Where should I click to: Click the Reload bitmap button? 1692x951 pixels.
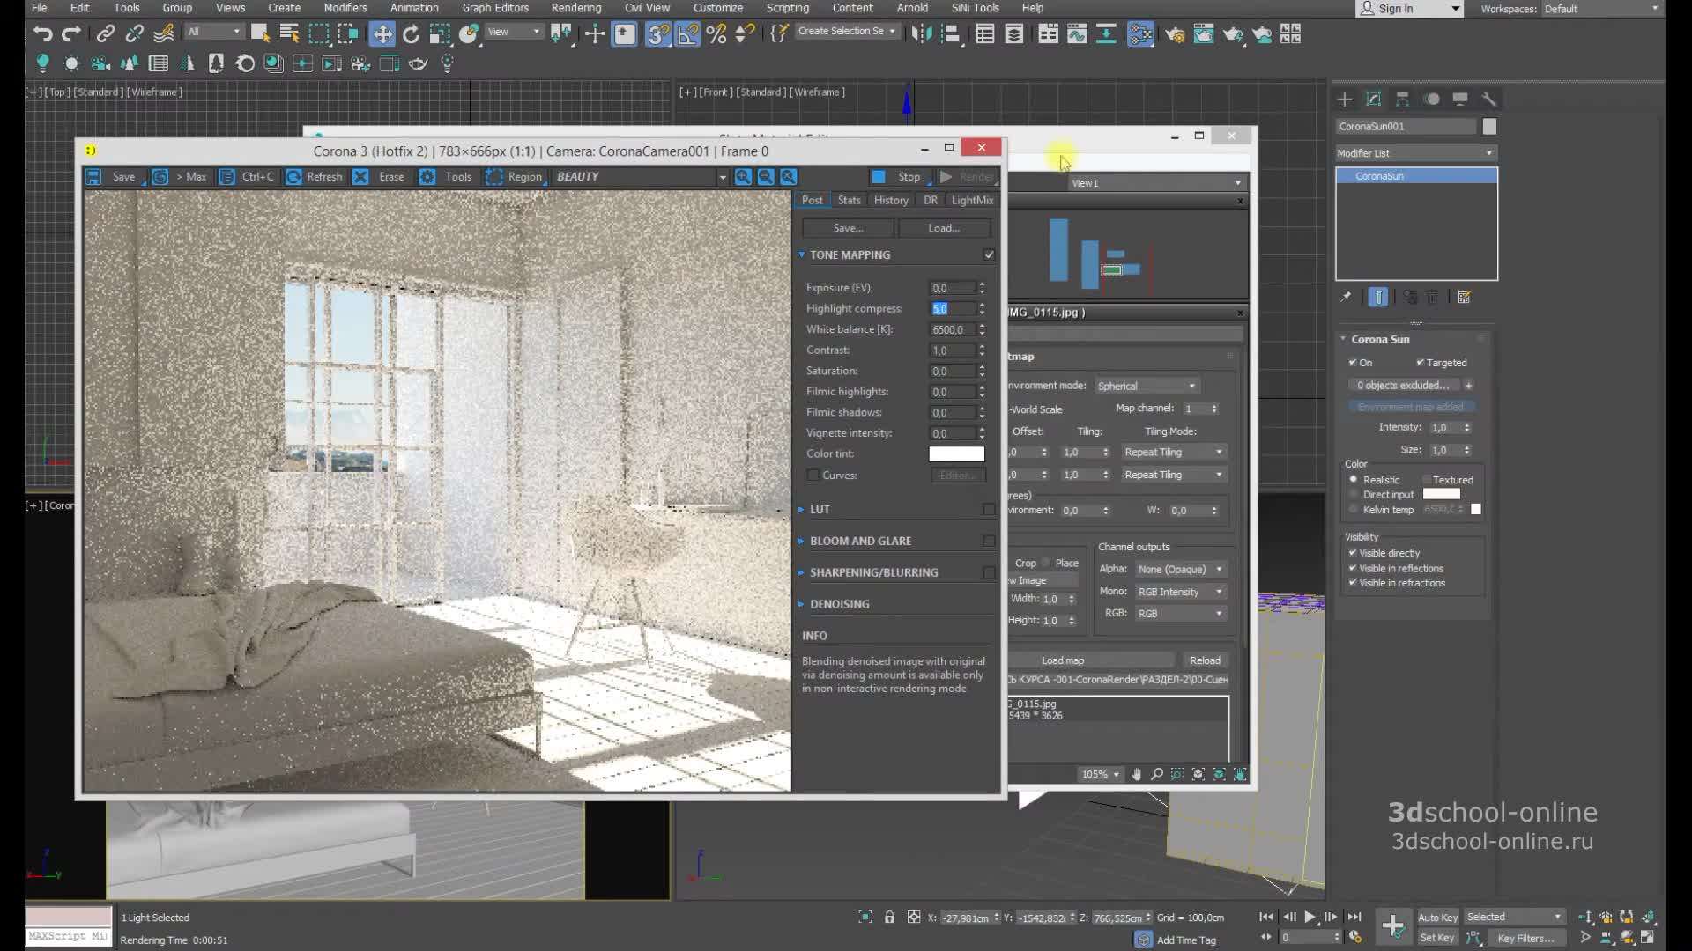coord(1204,660)
